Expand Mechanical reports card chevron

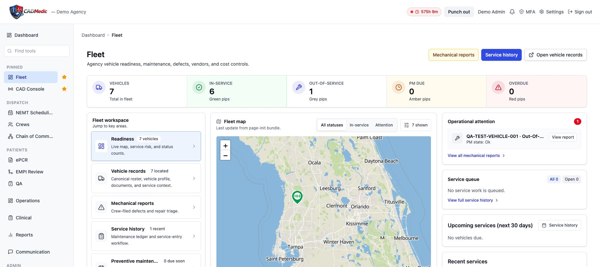[x=194, y=207]
